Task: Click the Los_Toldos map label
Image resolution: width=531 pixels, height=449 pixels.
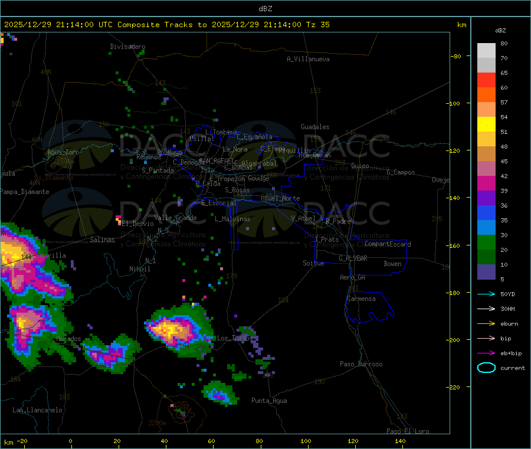Action: pyautogui.click(x=235, y=338)
